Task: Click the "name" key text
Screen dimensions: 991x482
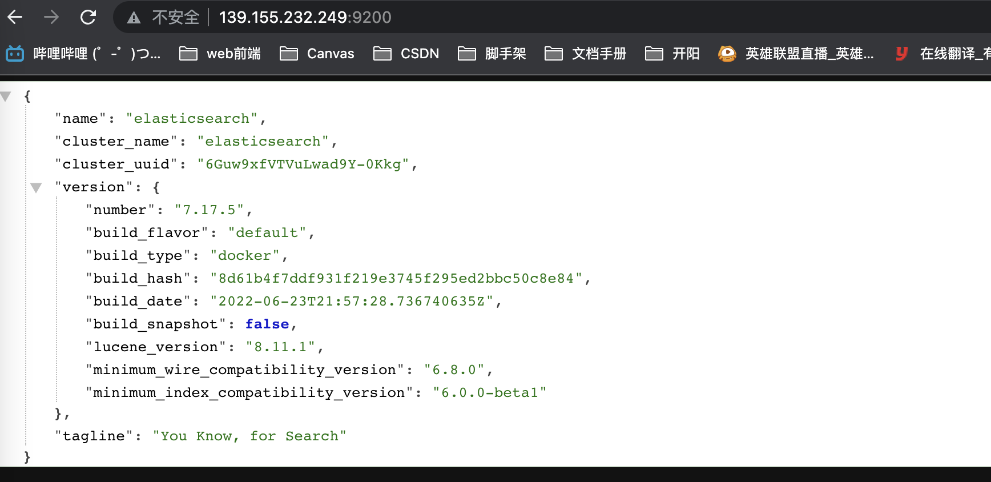Action: tap(80, 119)
